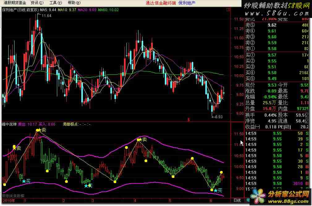Click the 8.93 low price label
This screenshot has width=312, height=206.
pyautogui.click(x=219, y=117)
